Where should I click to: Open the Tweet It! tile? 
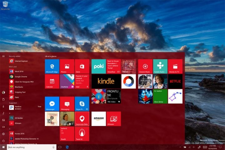[82, 134]
